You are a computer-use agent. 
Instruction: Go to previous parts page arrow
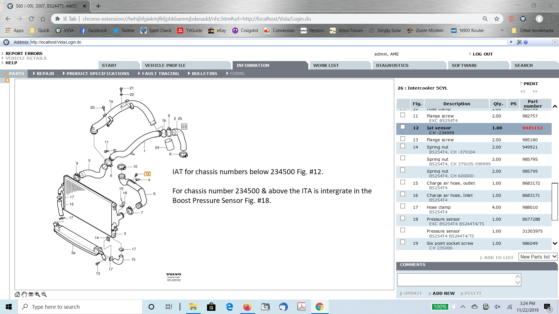pyautogui.click(x=523, y=91)
